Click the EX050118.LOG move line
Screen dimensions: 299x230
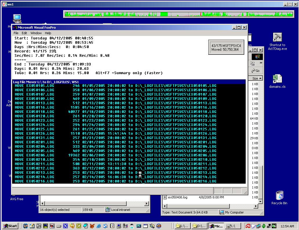(x=116, y=112)
